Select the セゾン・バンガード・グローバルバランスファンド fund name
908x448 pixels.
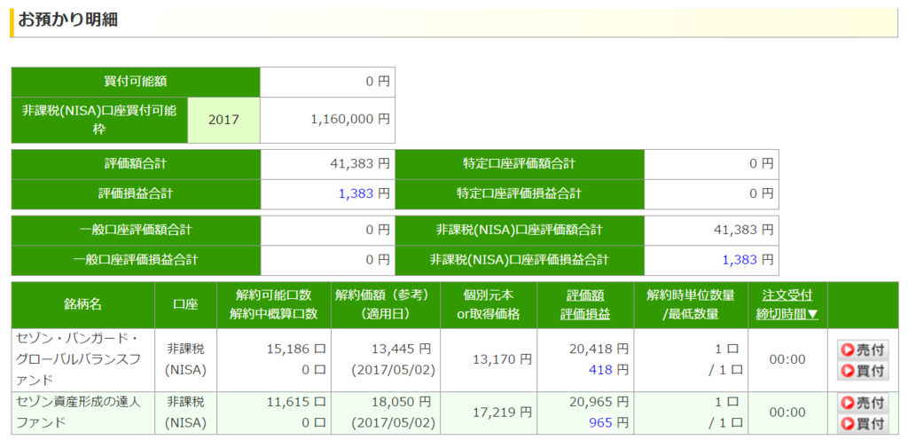coord(79,358)
